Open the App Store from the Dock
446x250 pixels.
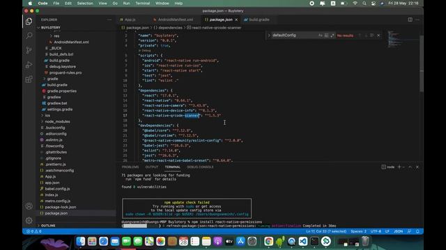coord(240,242)
